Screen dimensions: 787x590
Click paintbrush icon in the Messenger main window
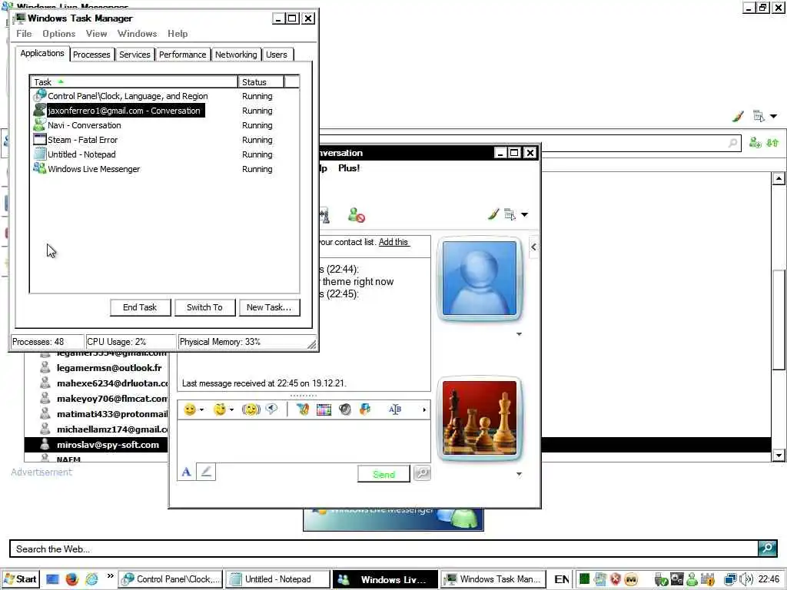[738, 117]
